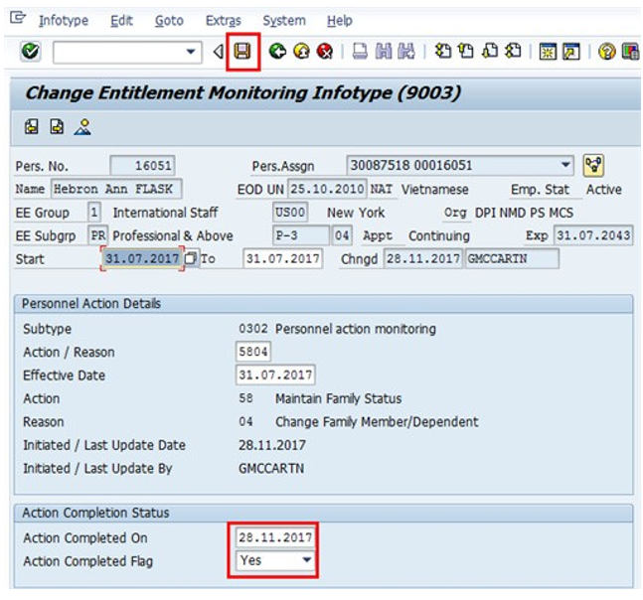Click the text Maintain Family Status
Viewport: 643px width, 600px height.
pyautogui.click(x=338, y=398)
